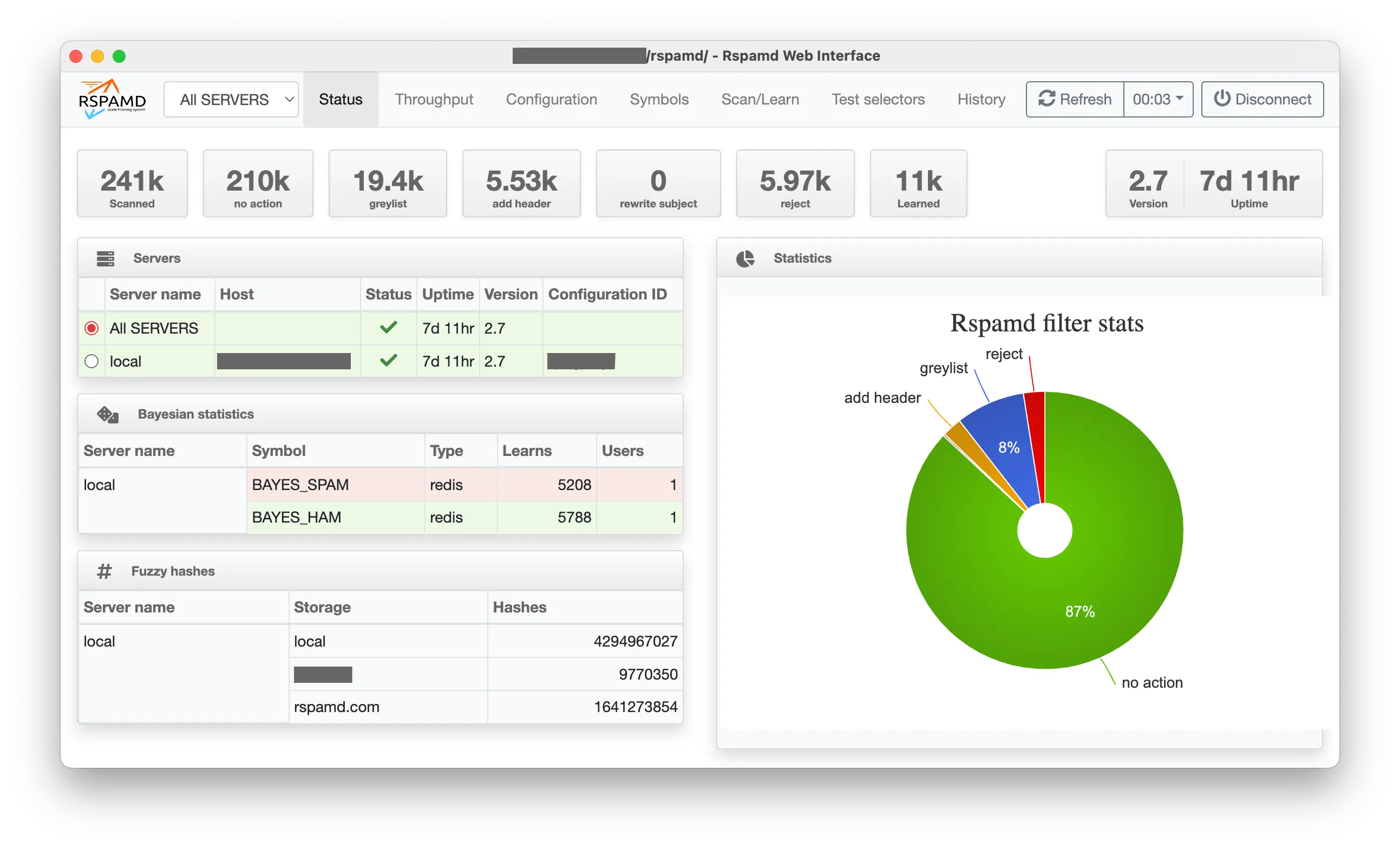Click the Bayesian statistics dice icon

(x=107, y=414)
